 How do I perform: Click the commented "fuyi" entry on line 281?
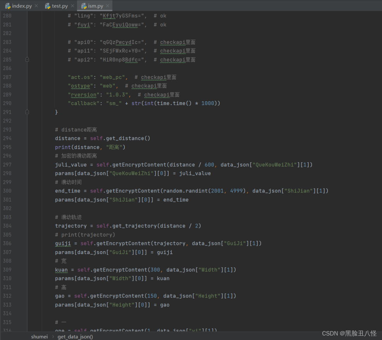point(117,25)
